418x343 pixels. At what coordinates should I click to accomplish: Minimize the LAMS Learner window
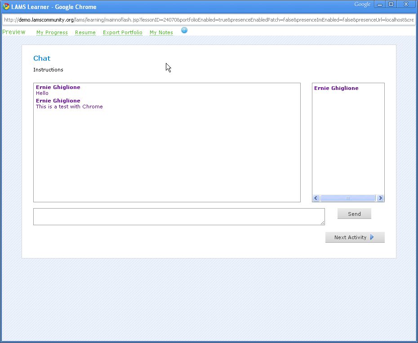[x=380, y=4]
